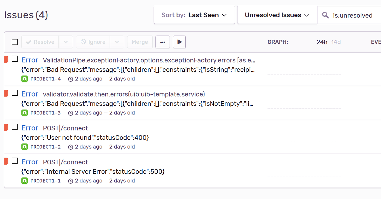Switch graph to 24h view
The height and width of the screenshot is (199, 381).
[322, 42]
